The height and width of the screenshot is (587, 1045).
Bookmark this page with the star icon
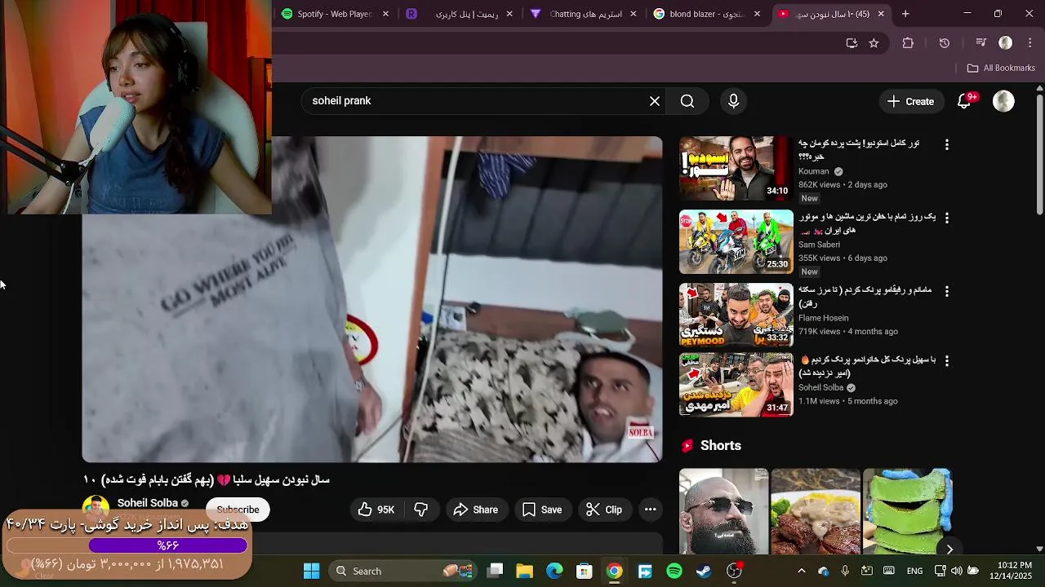[x=874, y=43]
